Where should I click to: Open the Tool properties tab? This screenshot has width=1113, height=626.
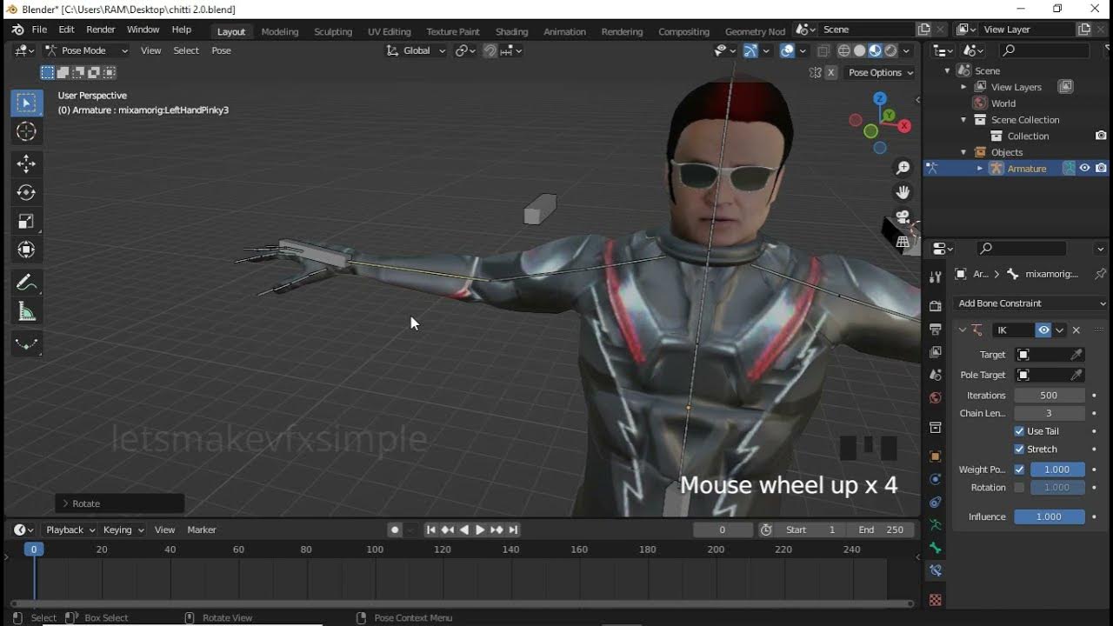pos(936,276)
